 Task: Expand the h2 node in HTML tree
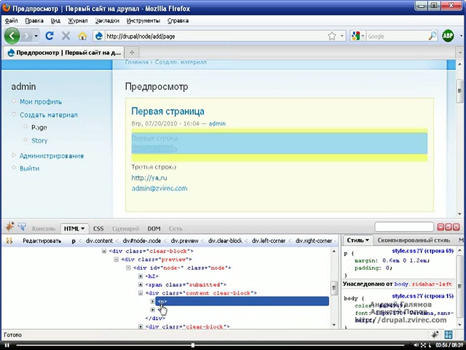[141, 276]
